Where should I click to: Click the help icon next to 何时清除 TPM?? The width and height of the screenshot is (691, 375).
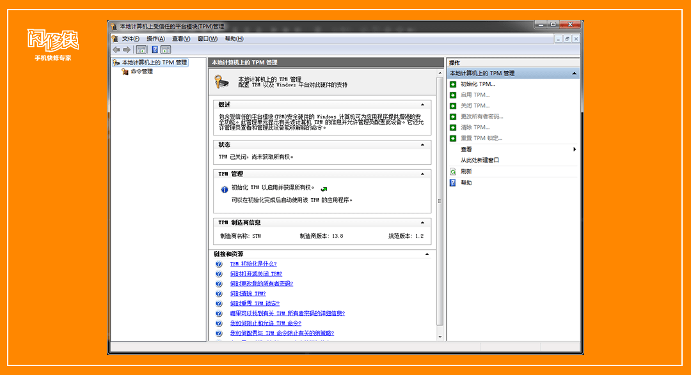click(x=219, y=294)
